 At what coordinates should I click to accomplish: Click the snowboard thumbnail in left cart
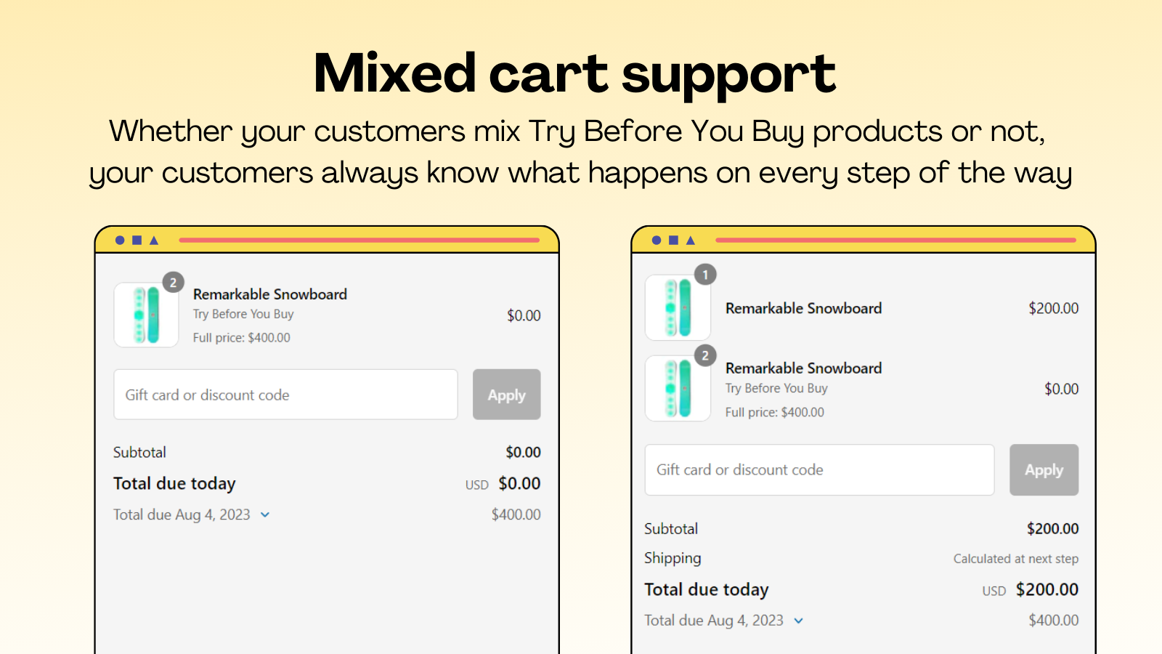pyautogui.click(x=146, y=315)
